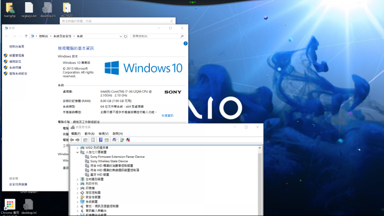Viewport: 384px width, 216px height.
Task: Open 檢視(V) menu in Device Manager
Action: tap(103, 134)
